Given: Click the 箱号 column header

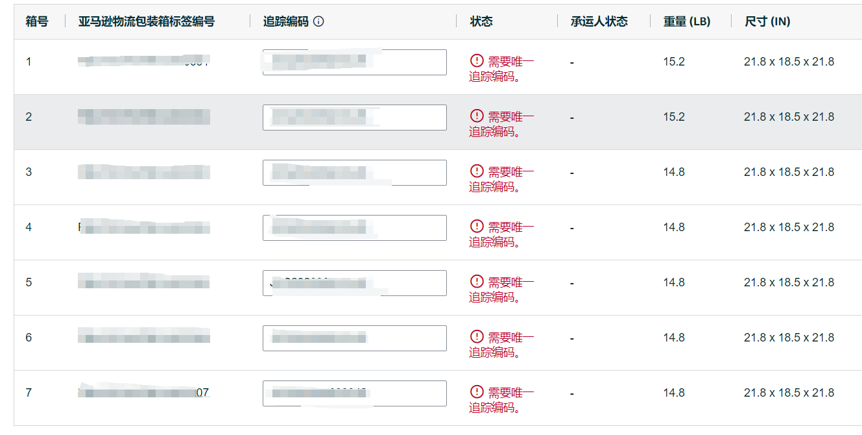Looking at the screenshot, I should 37,21.
